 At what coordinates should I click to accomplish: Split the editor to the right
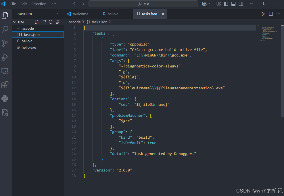click(x=271, y=14)
